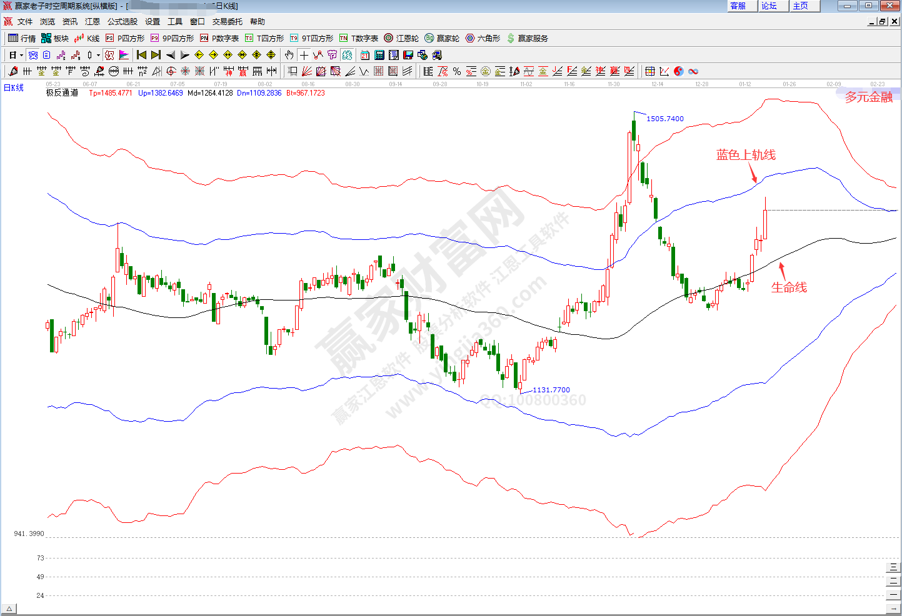Screen dimensions: 902x616
Task: Toggle the single-line subpanel layout button
Action: pyautogui.click(x=893, y=595)
